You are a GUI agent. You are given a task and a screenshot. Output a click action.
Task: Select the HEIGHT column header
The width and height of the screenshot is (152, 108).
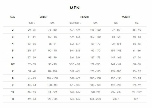tap(85, 17)
